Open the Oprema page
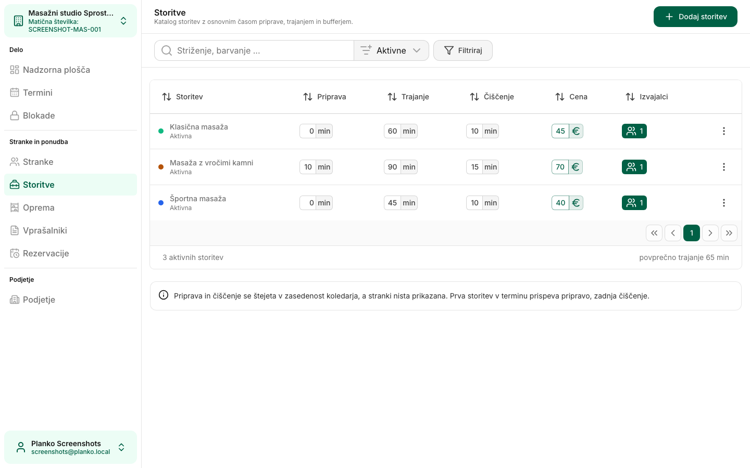The height and width of the screenshot is (468, 750). point(70,207)
